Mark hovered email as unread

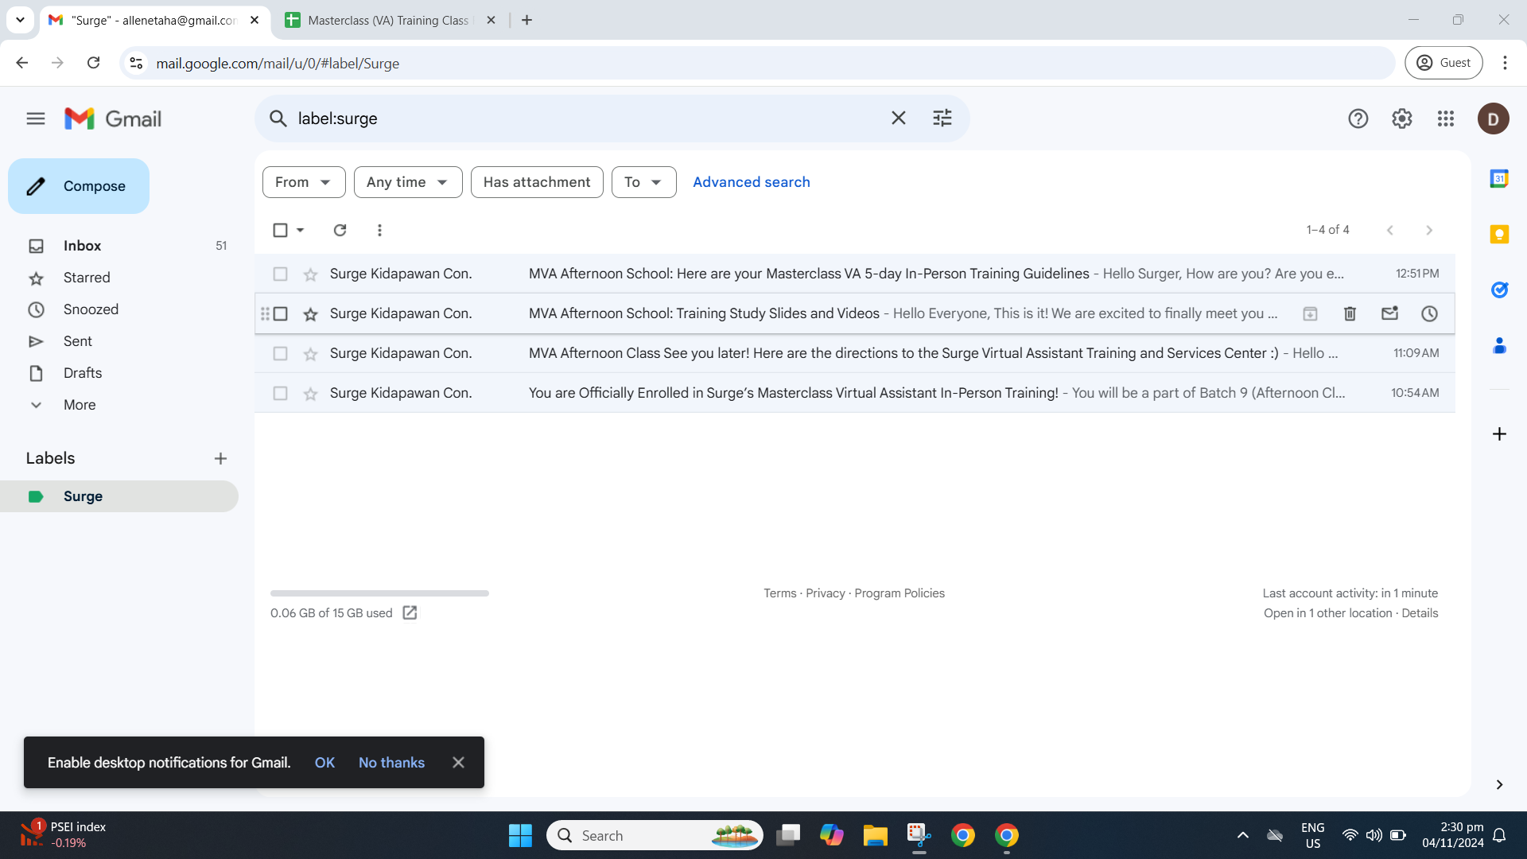pos(1389,313)
